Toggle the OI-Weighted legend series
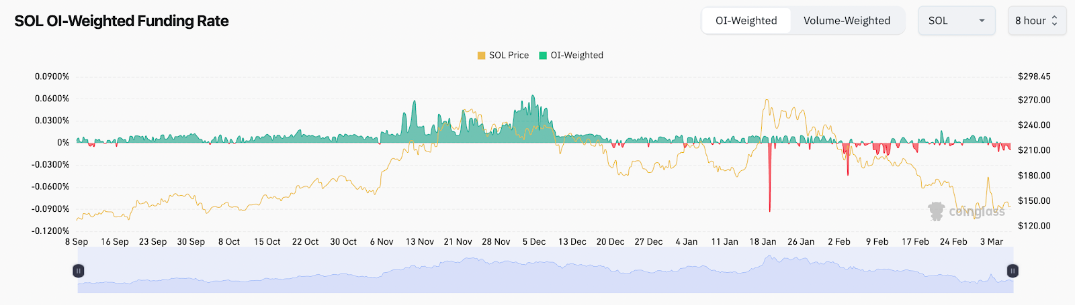 [576, 56]
